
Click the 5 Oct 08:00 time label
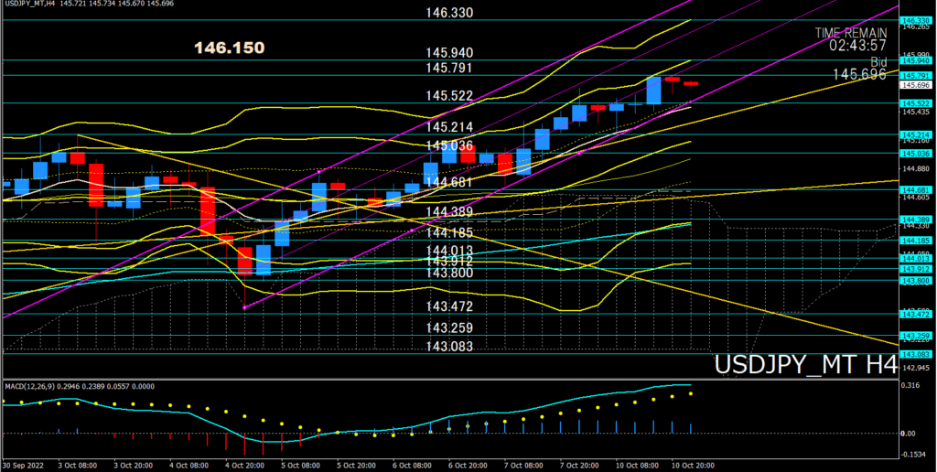300,465
